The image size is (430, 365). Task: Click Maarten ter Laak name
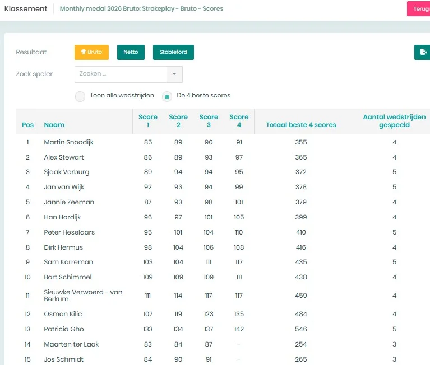point(71,344)
